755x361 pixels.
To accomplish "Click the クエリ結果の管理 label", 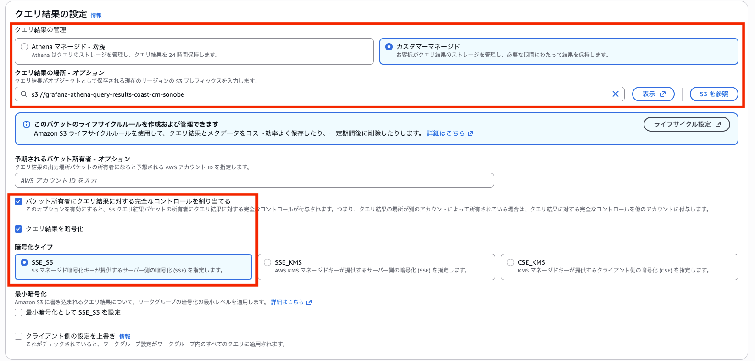I will pyautogui.click(x=40, y=30).
